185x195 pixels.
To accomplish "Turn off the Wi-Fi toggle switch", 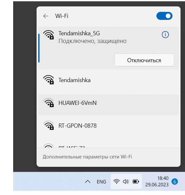I will point(164,16).
